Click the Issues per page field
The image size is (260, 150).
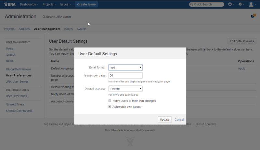[x=125, y=75]
